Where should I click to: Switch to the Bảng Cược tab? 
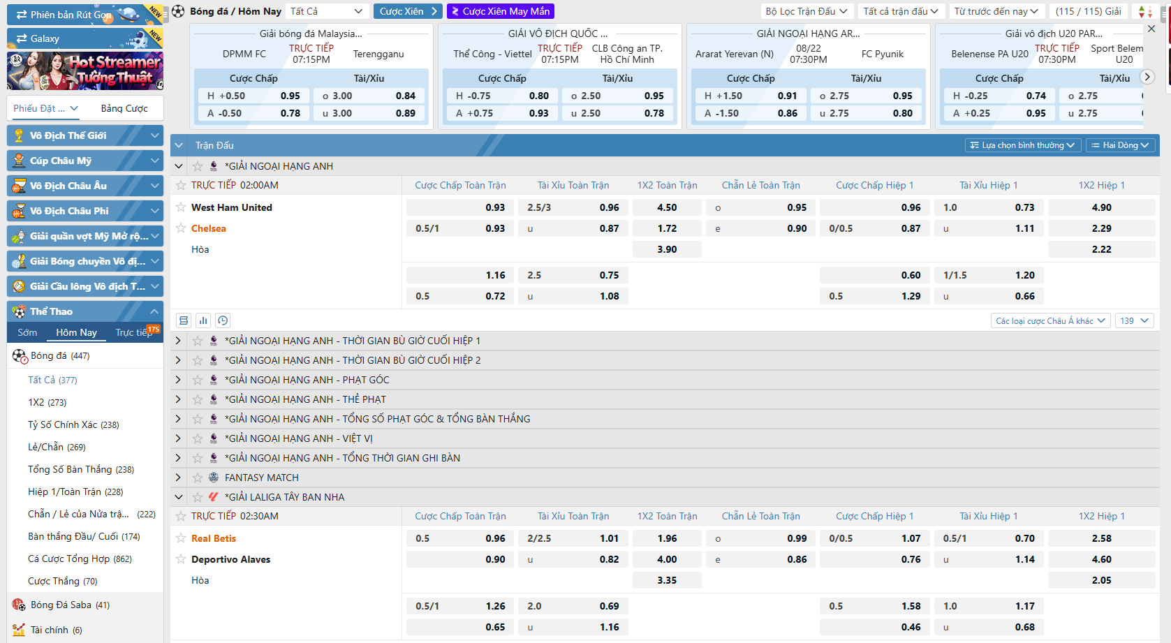(124, 108)
